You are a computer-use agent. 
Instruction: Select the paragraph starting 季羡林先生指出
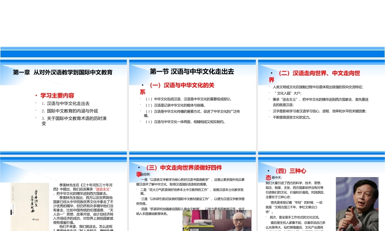click(83, 210)
